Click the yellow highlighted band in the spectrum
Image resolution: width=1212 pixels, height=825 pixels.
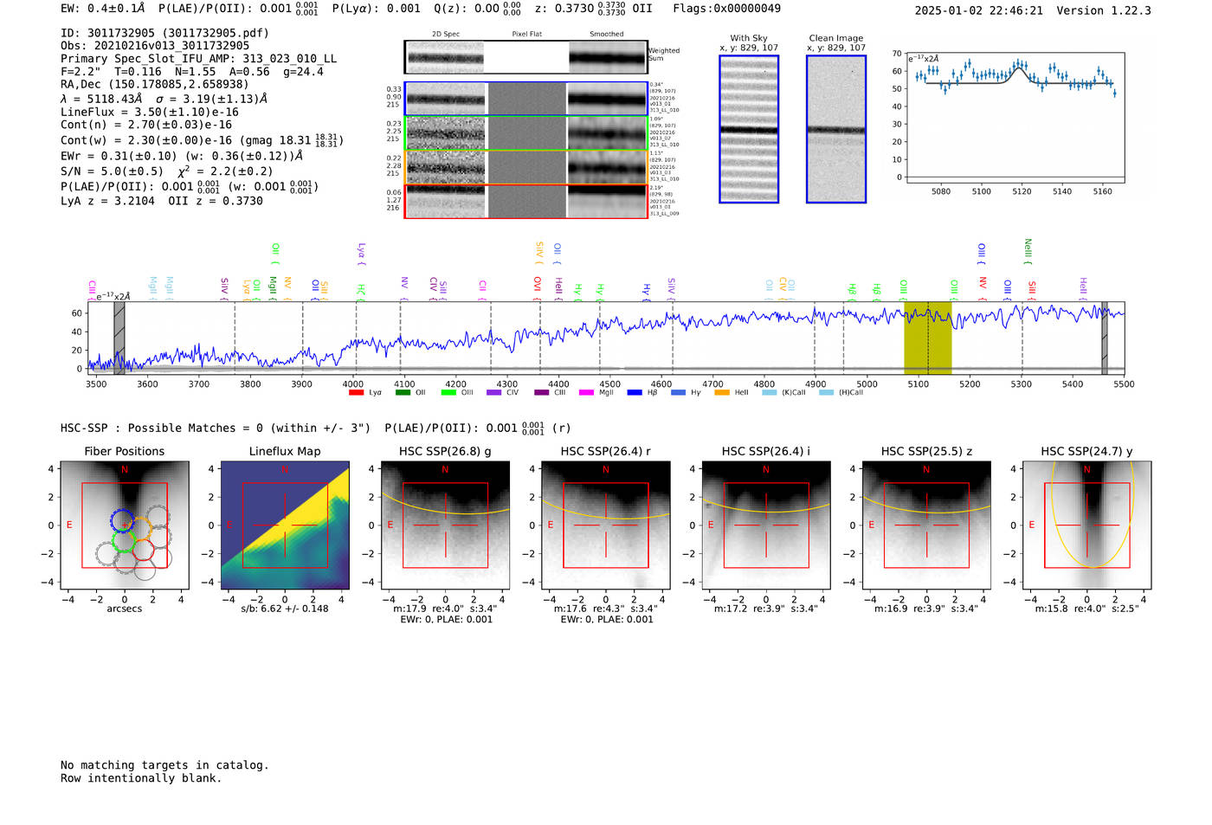(928, 338)
